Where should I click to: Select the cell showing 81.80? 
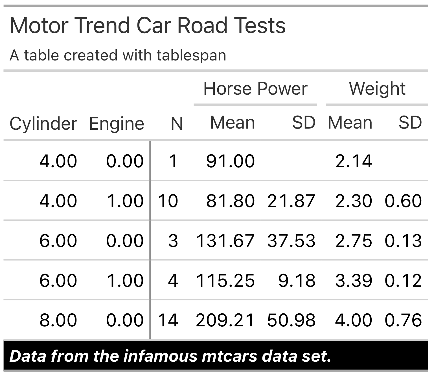click(x=231, y=201)
